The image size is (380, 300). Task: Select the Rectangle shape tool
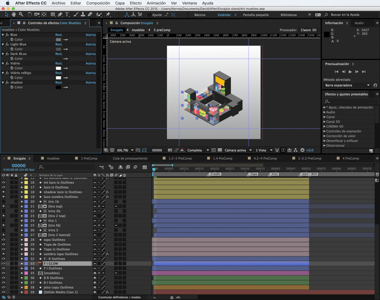(x=52, y=14)
